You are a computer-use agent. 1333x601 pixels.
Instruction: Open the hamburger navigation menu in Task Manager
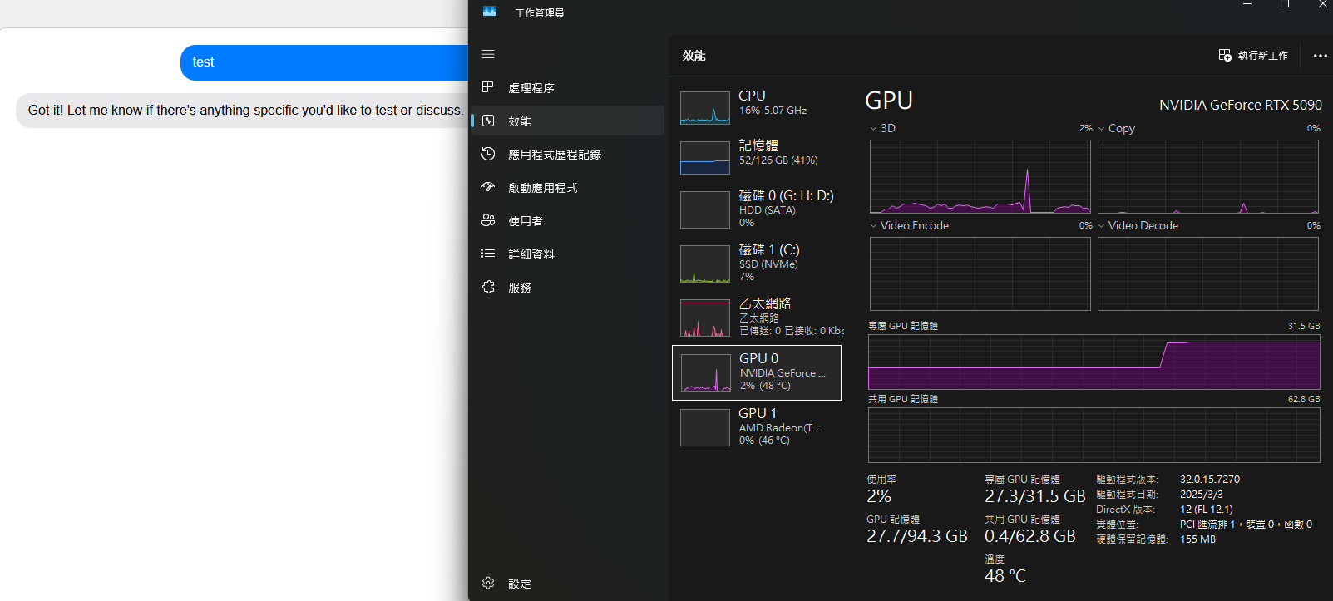point(488,54)
